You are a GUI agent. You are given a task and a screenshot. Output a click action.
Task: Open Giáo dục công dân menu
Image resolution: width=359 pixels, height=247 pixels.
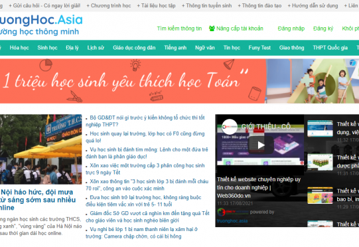point(134,48)
